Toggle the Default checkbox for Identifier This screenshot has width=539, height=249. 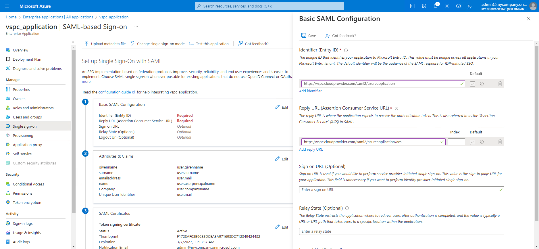(x=473, y=84)
